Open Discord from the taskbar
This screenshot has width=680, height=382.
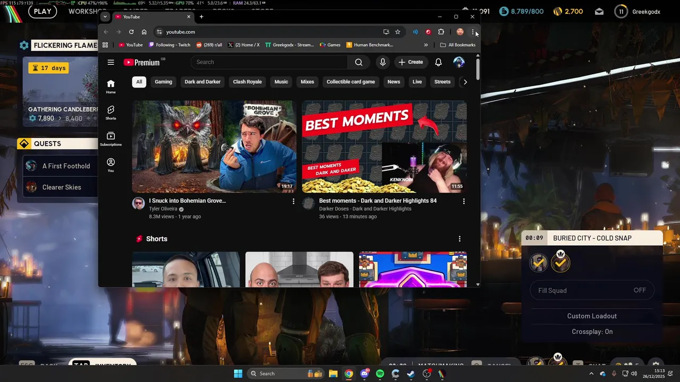tap(364, 374)
